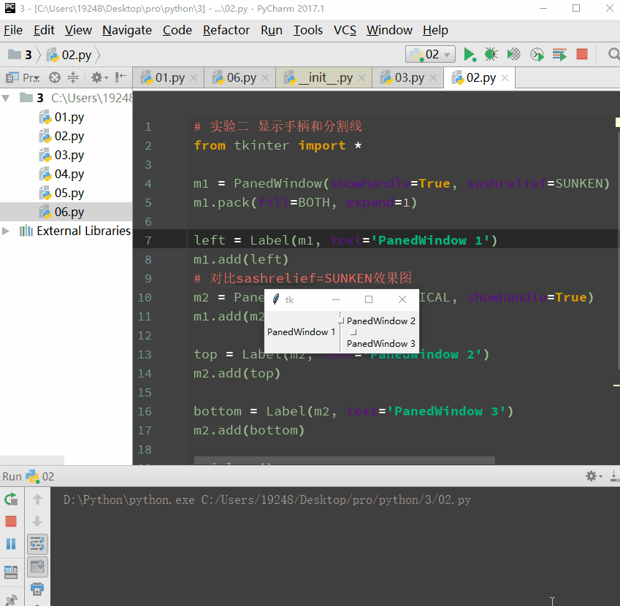Image resolution: width=620 pixels, height=606 pixels.
Task: Close the 03.py tab
Action: click(433, 78)
